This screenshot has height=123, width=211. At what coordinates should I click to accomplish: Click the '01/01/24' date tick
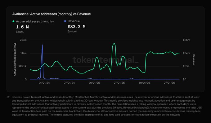tap(44, 83)
